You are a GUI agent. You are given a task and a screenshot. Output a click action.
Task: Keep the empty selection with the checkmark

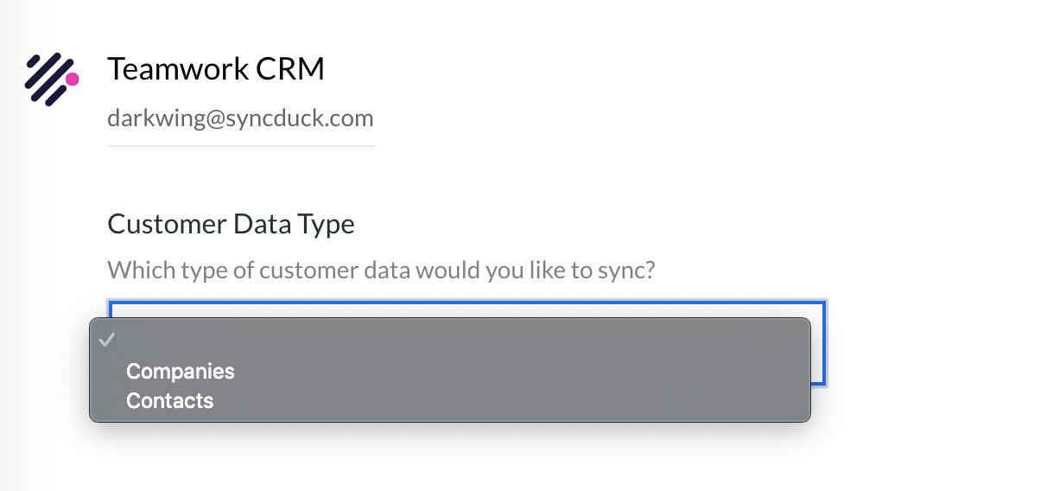(450, 340)
